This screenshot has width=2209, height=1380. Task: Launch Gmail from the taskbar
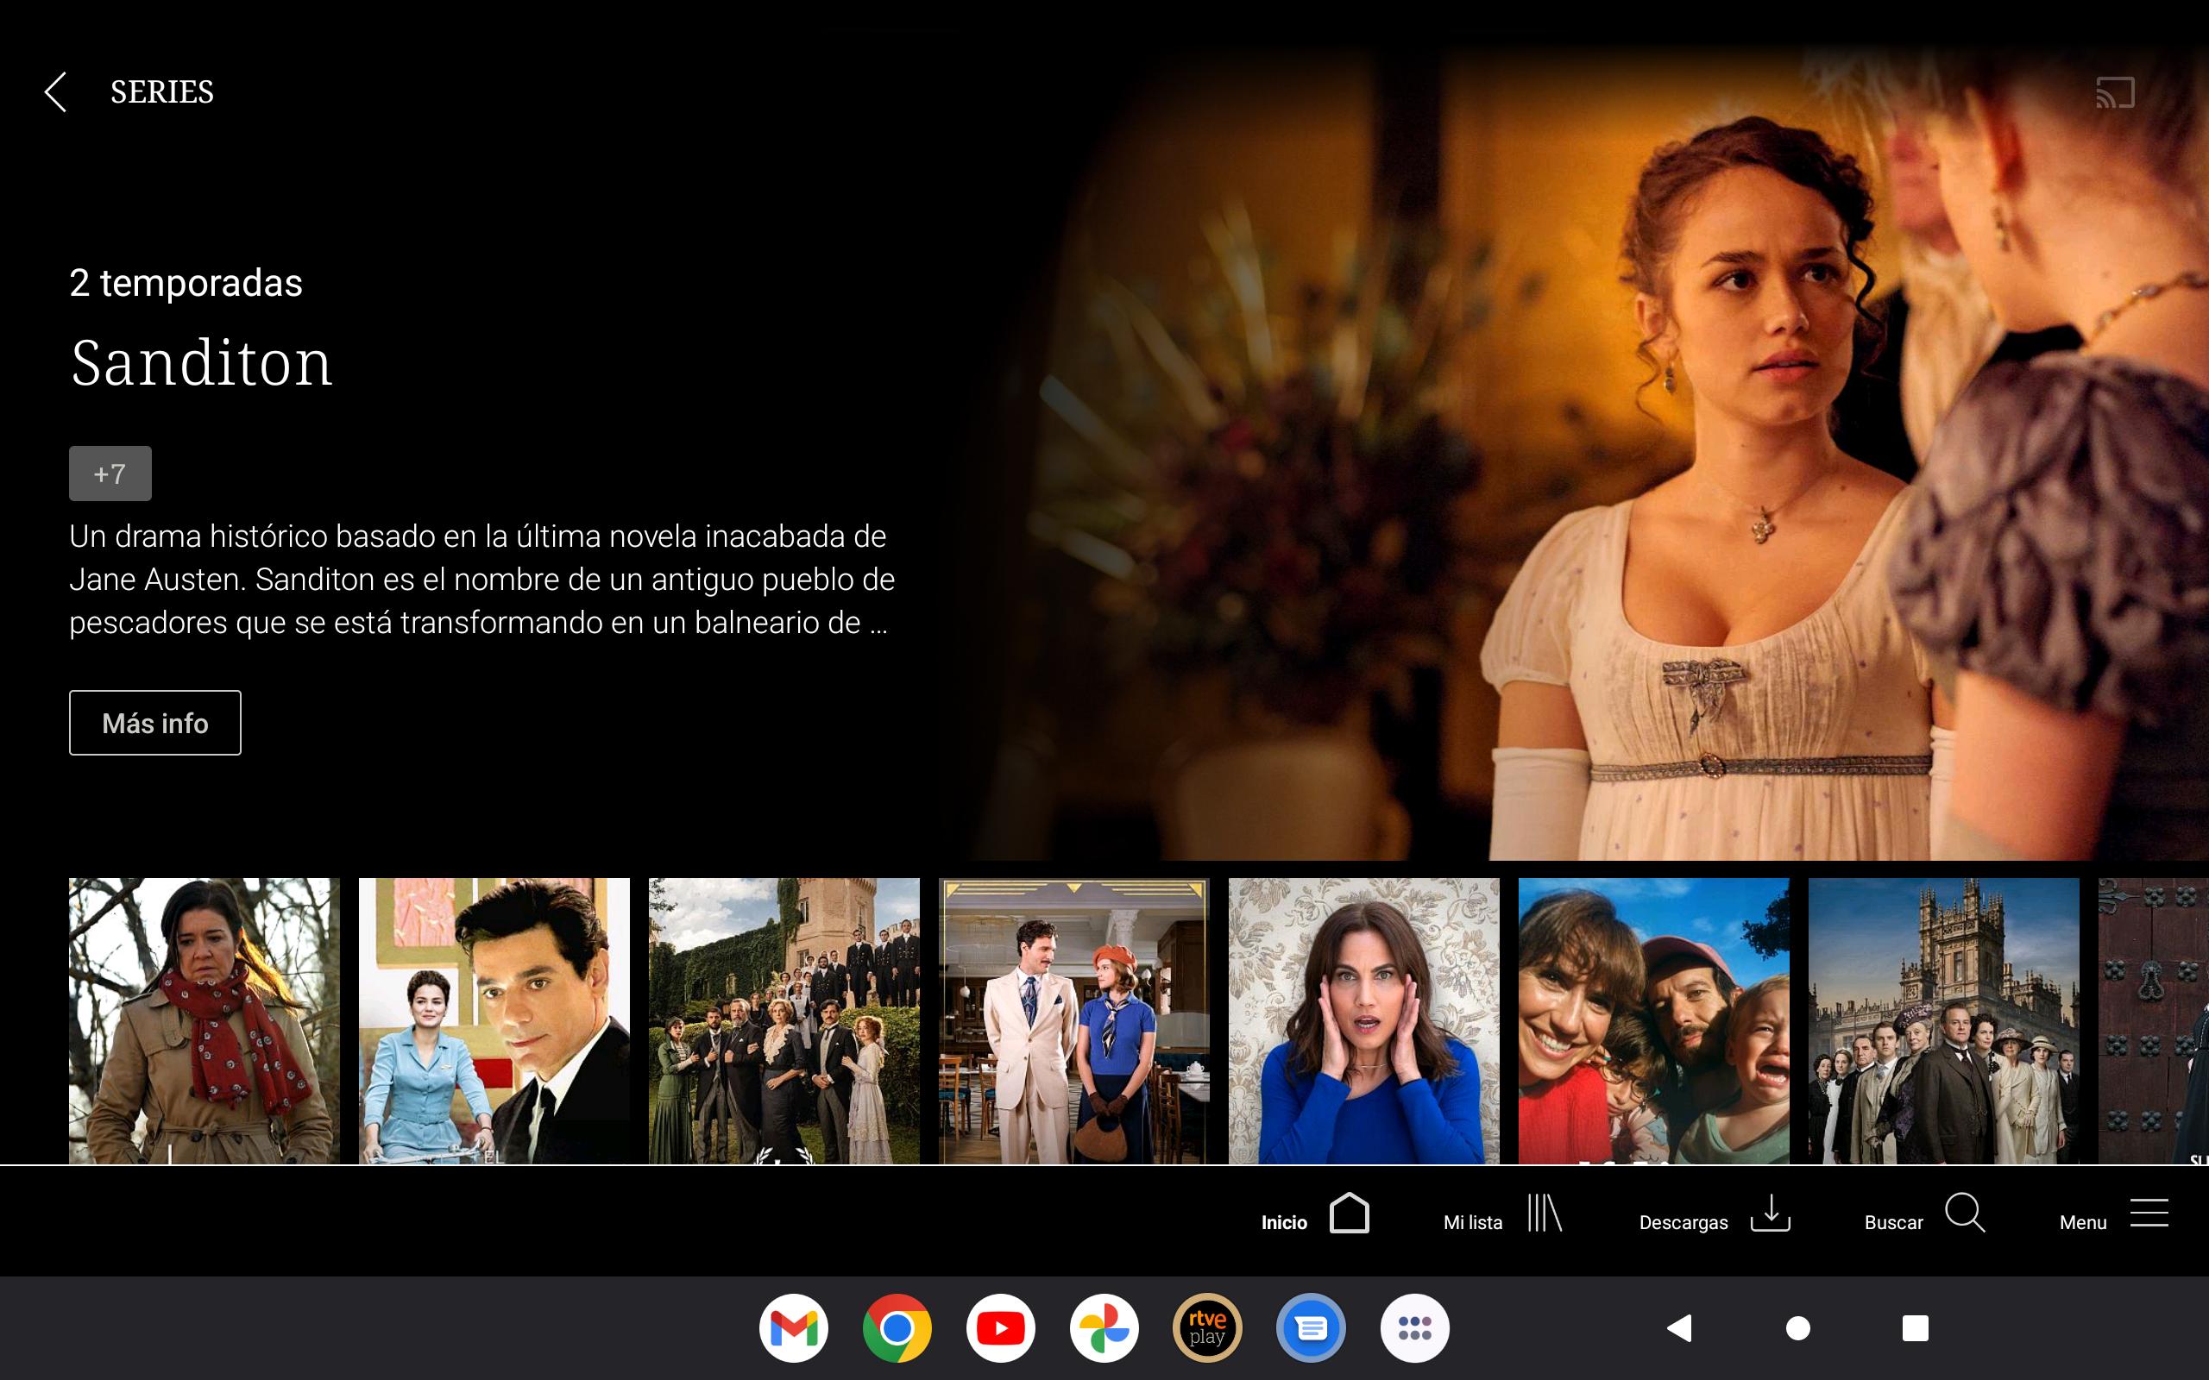click(793, 1328)
